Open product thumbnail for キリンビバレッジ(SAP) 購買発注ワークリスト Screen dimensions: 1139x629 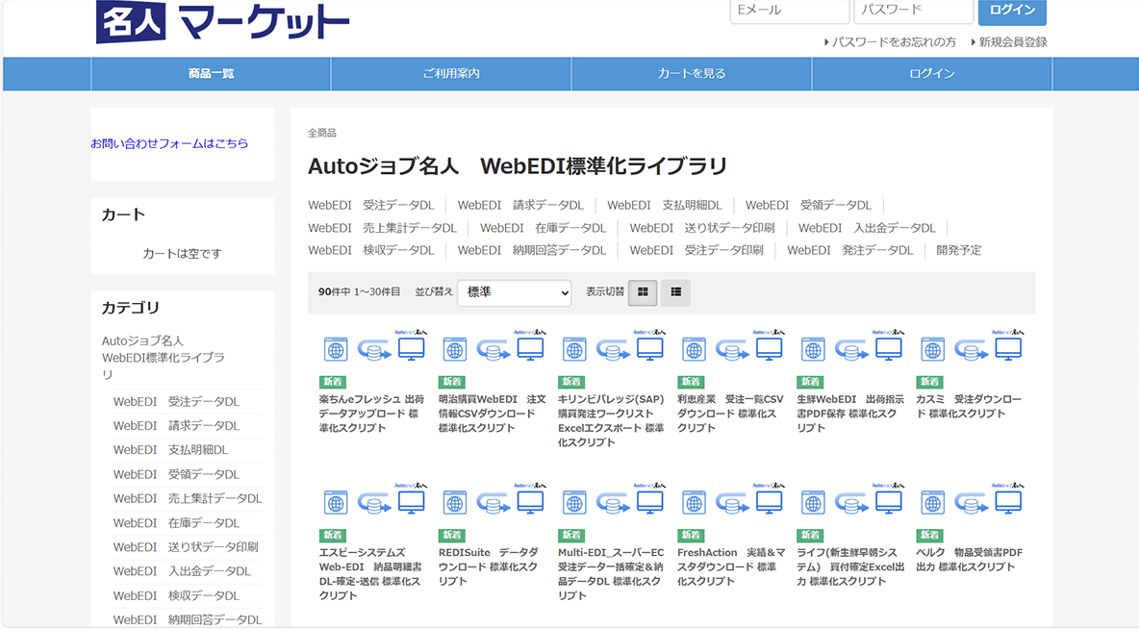612,346
